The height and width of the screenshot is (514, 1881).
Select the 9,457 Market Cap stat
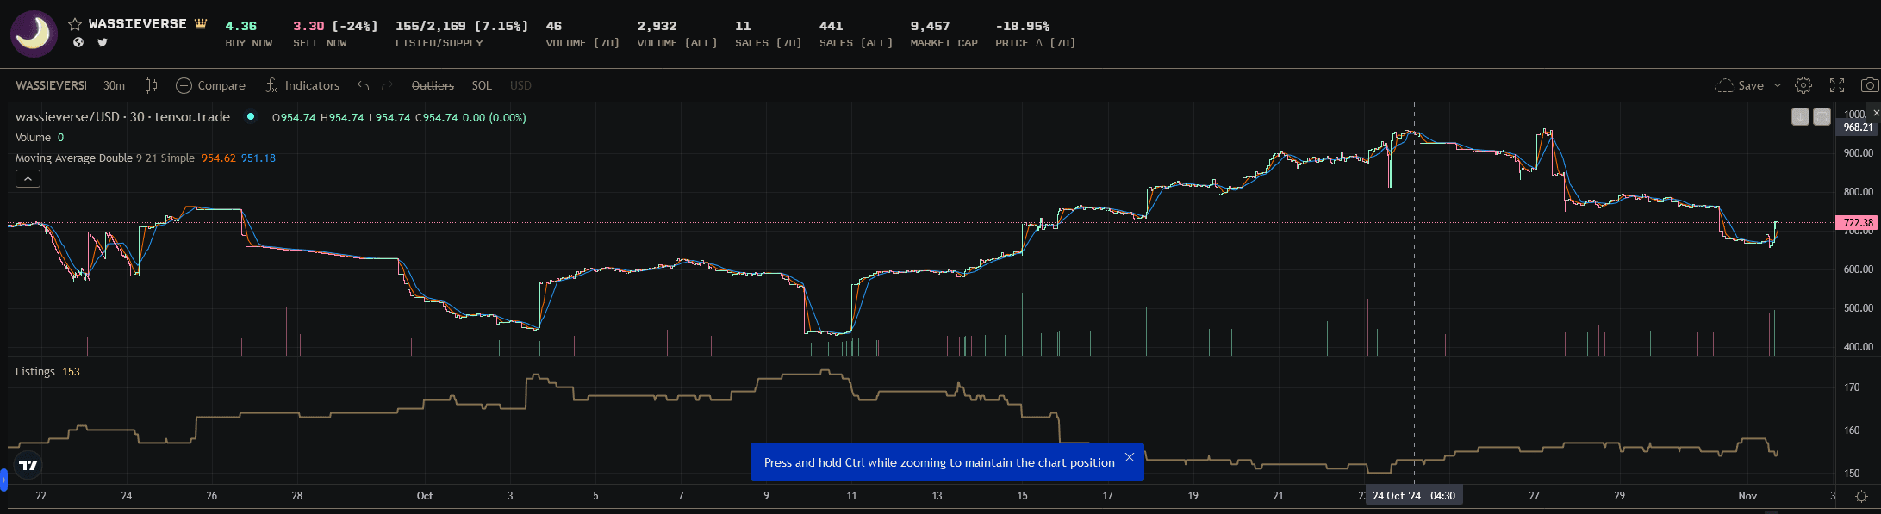click(x=944, y=34)
